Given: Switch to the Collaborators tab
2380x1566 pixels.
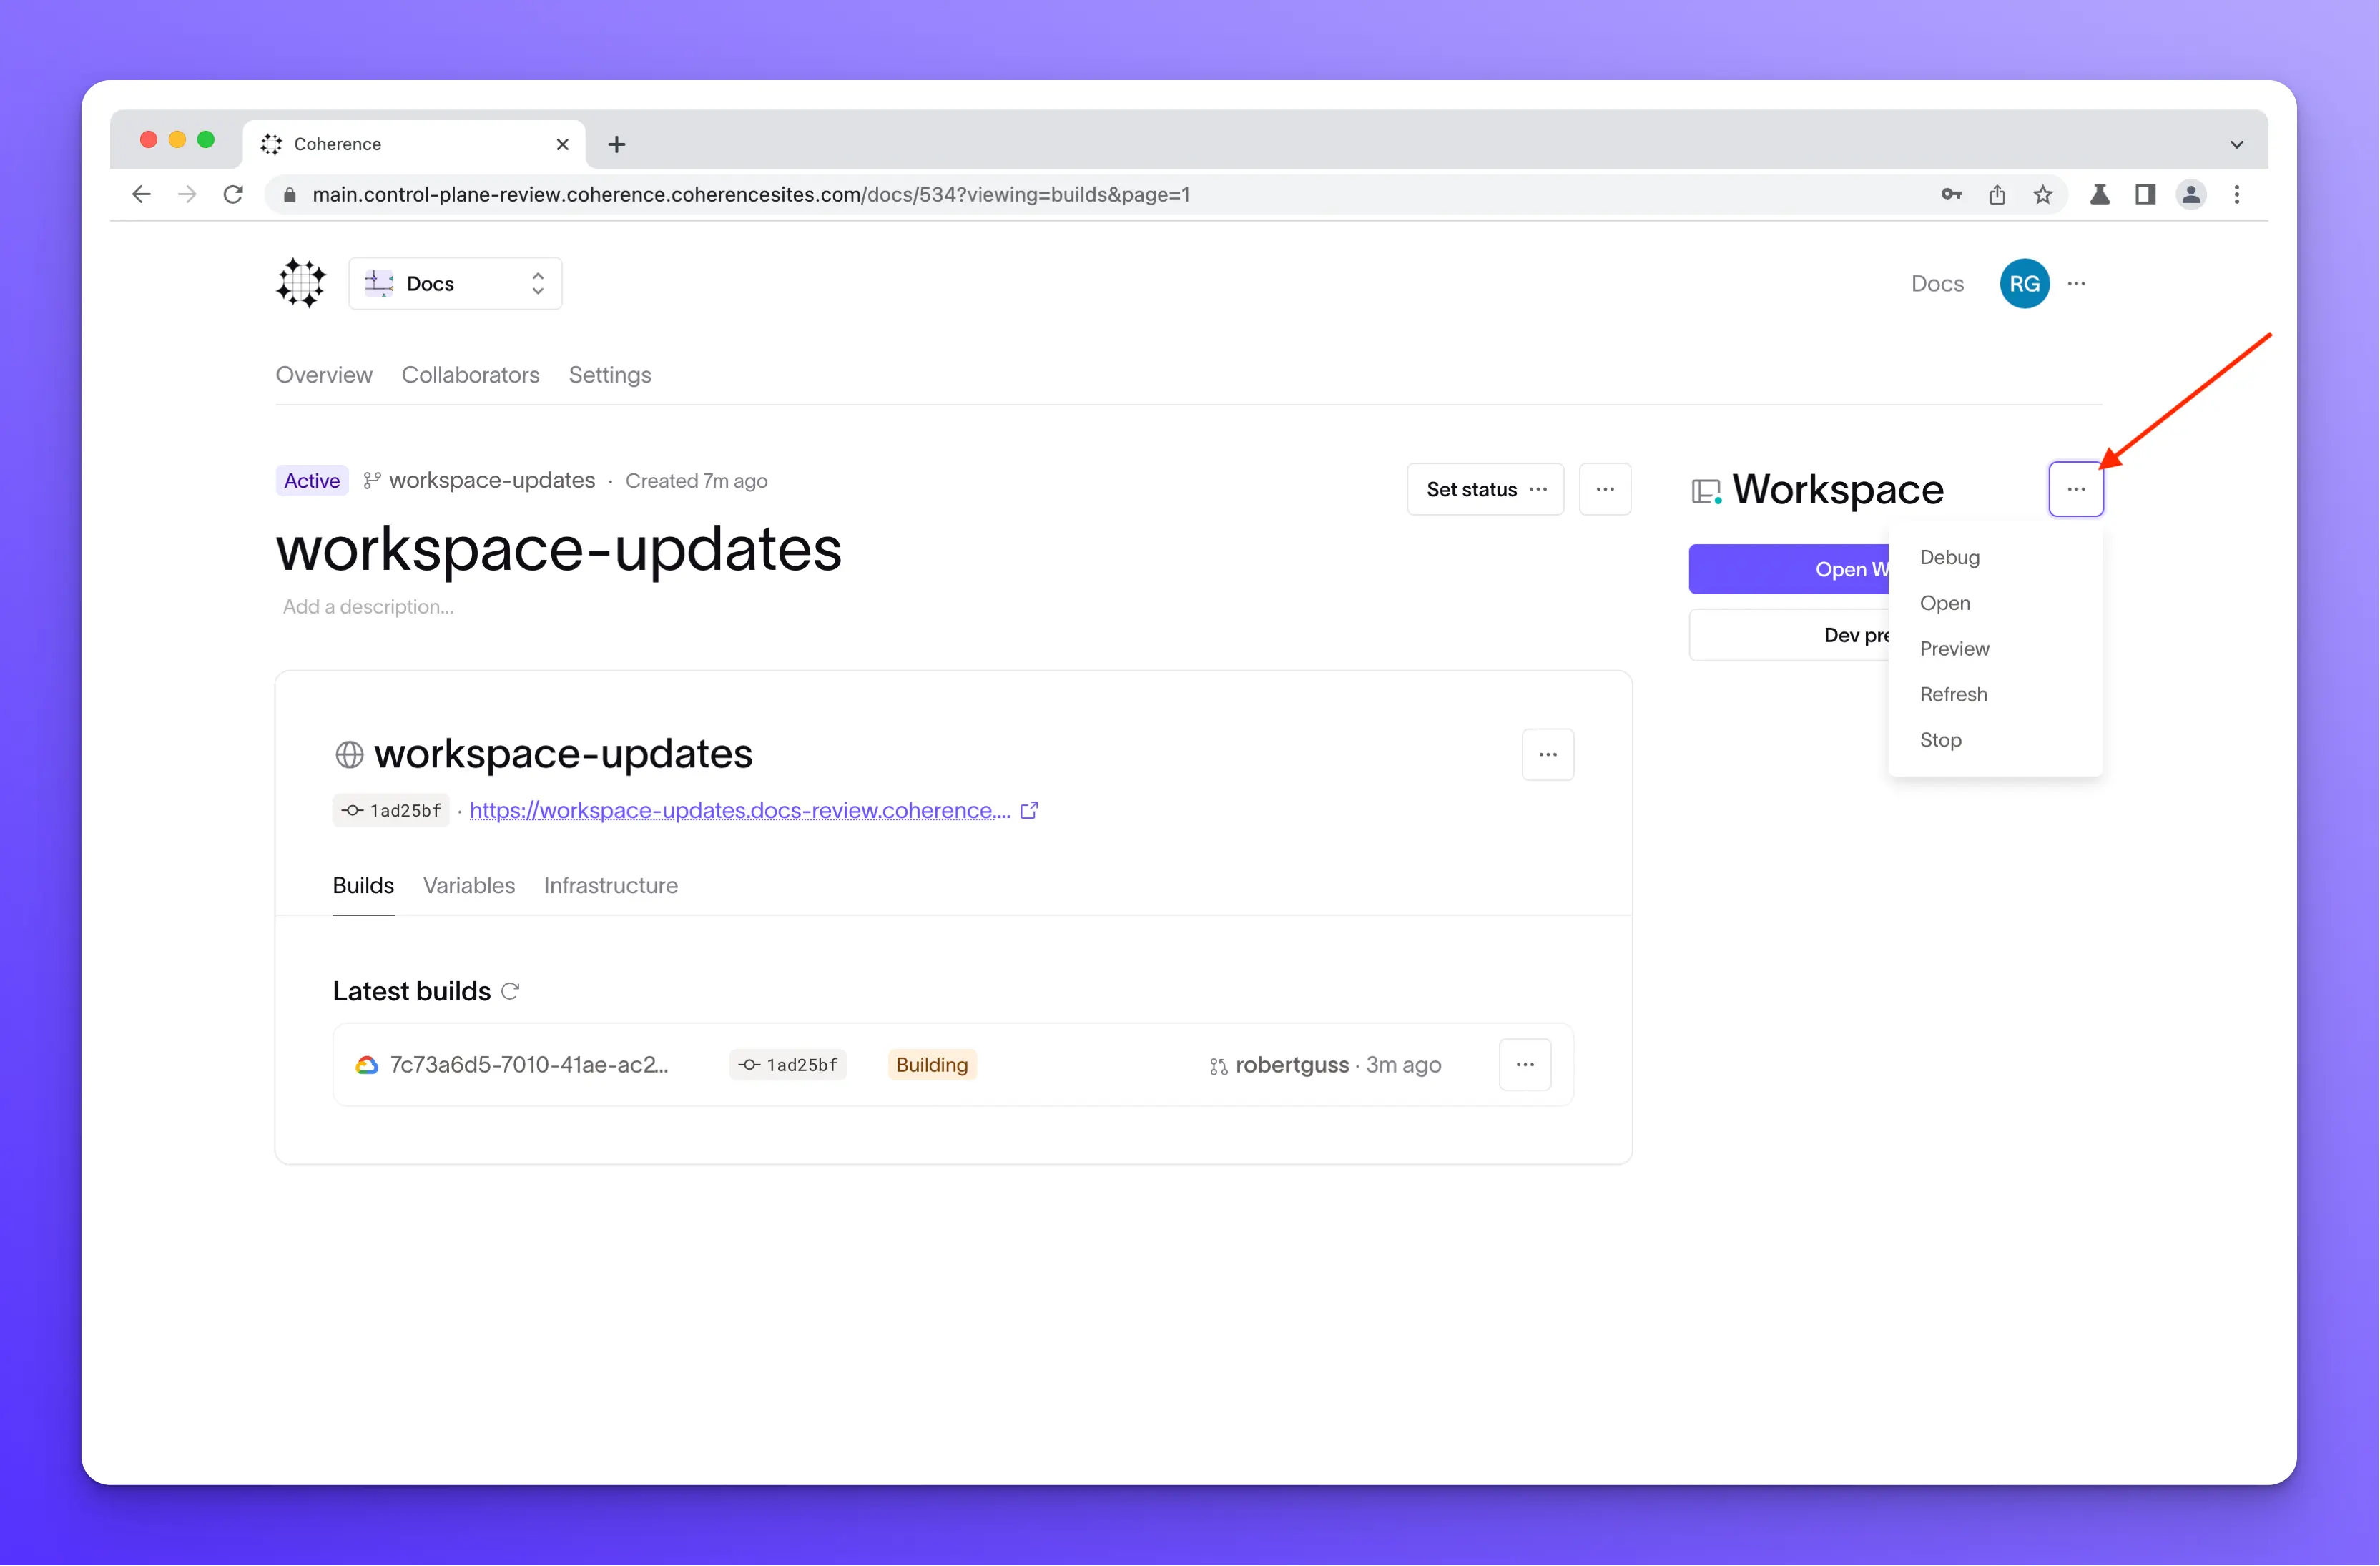Looking at the screenshot, I should (x=470, y=375).
